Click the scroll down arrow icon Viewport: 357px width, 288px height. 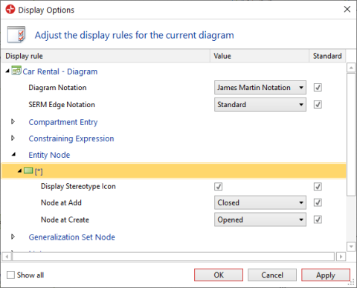351,246
